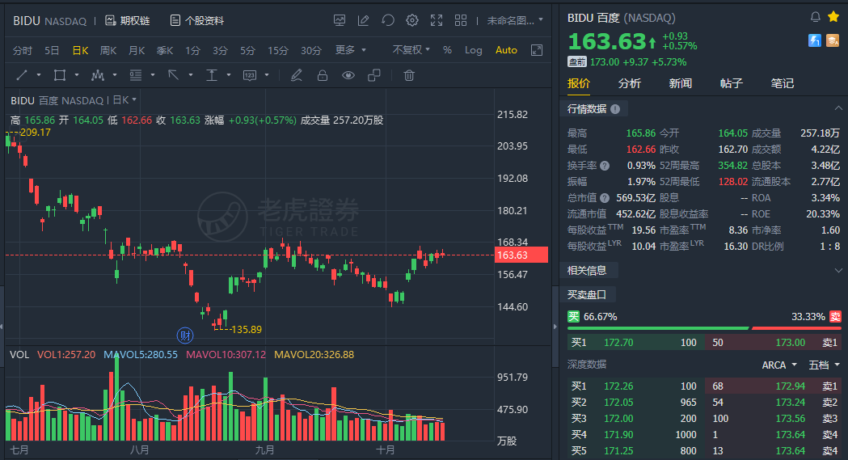Open chart settings gear icon
This screenshot has width=848, height=460.
click(x=412, y=20)
